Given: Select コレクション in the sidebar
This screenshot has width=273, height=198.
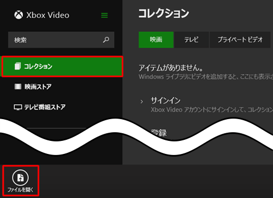Looking at the screenshot, I should pyautogui.click(x=62, y=66).
